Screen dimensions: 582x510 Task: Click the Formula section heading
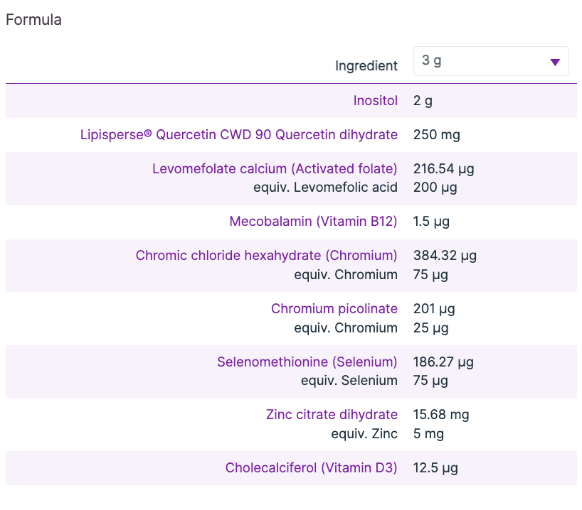pos(33,20)
